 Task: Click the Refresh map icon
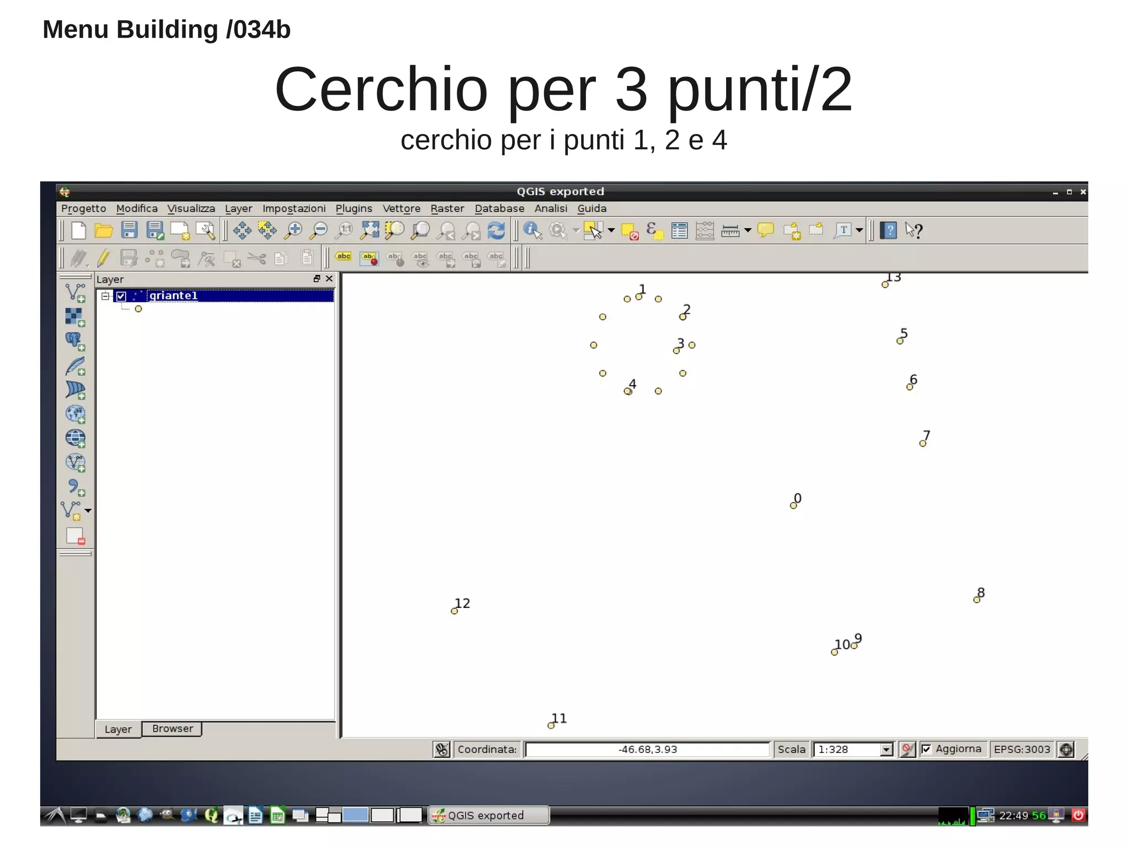coord(496,230)
